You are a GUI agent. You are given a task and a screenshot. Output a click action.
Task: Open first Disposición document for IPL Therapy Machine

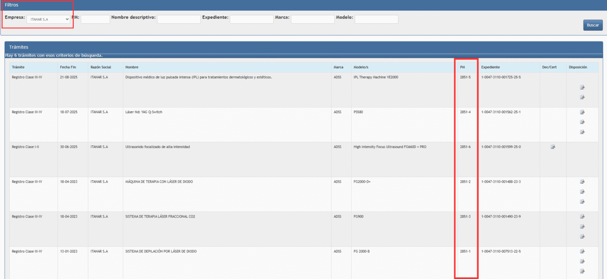click(582, 87)
